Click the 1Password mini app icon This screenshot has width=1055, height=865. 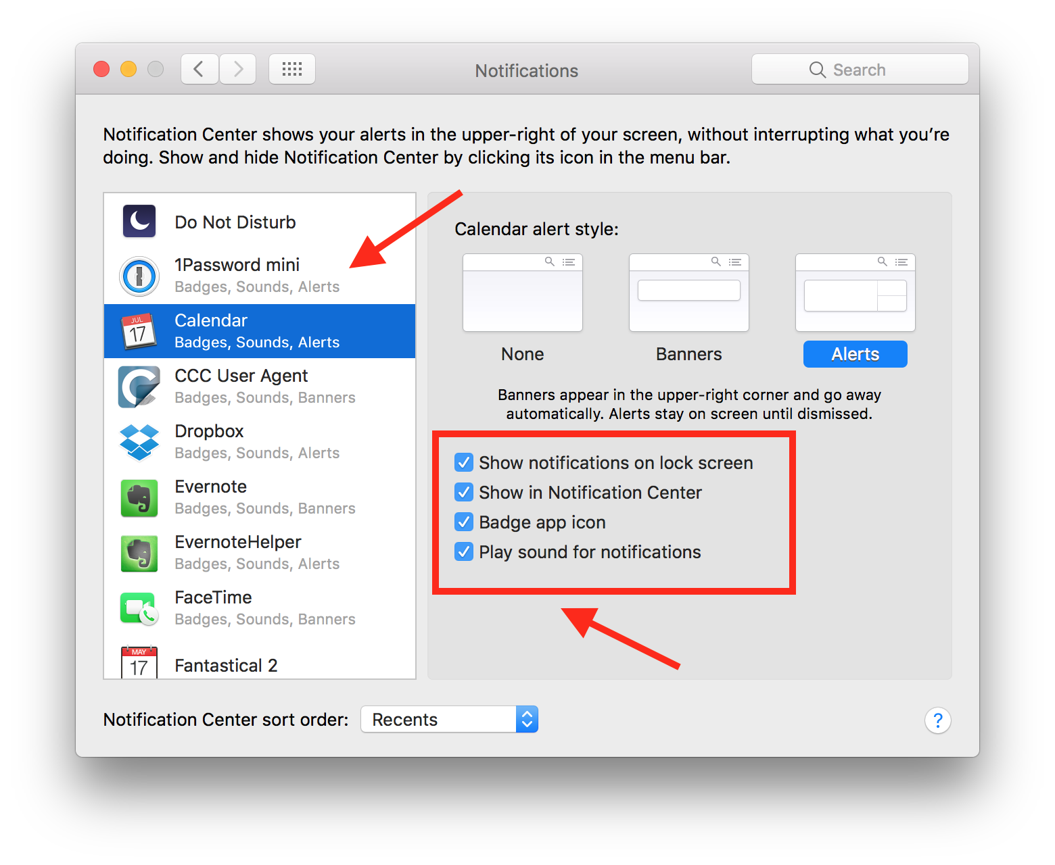(x=139, y=276)
